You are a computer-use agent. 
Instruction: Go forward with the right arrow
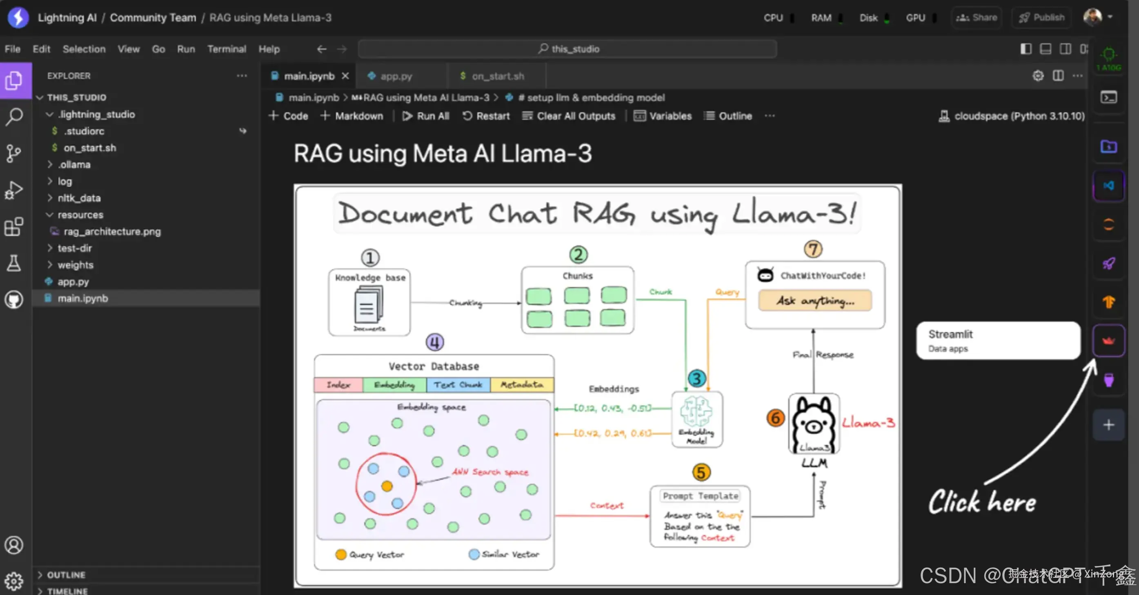point(342,49)
